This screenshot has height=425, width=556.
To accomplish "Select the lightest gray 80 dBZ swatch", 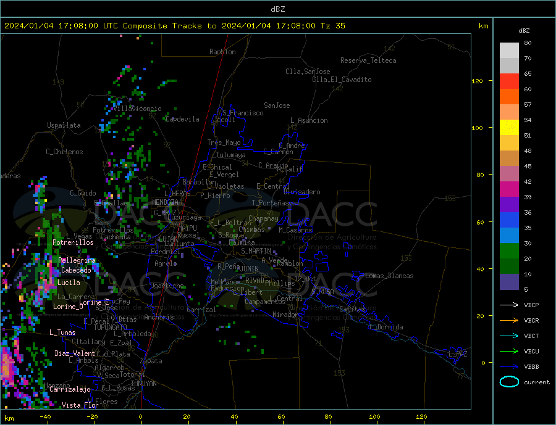I will coord(509,51).
